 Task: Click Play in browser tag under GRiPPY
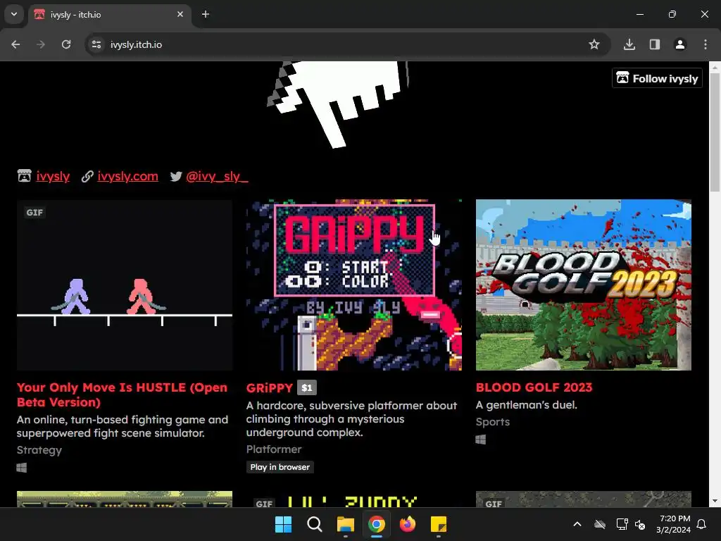(x=280, y=467)
